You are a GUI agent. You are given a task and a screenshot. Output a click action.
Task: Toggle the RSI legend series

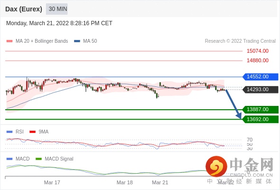pyautogui.click(x=15, y=132)
